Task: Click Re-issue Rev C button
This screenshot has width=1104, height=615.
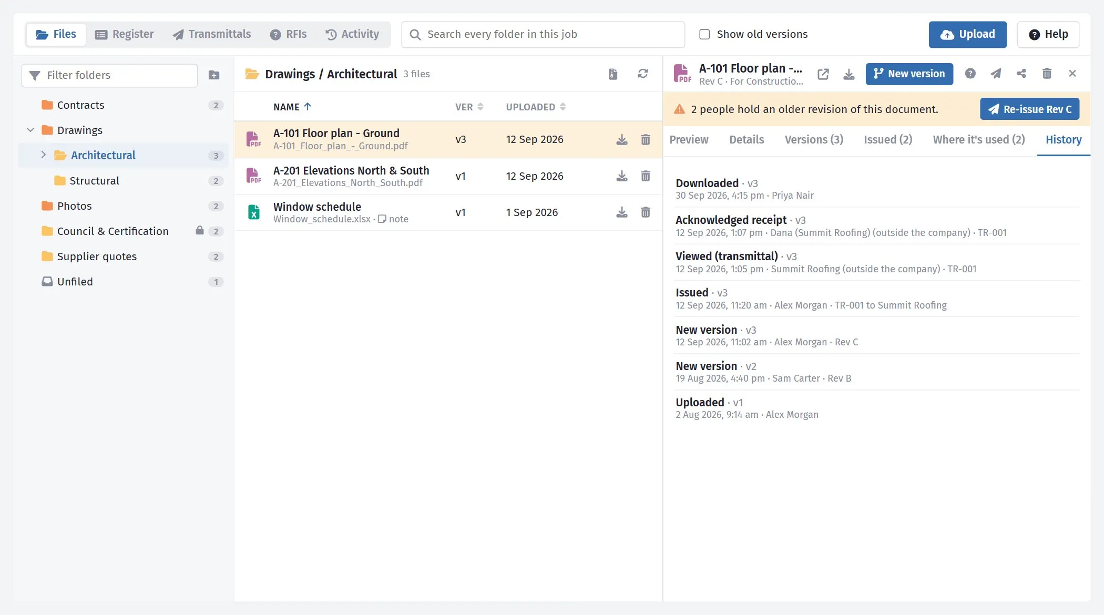Action: tap(1029, 109)
